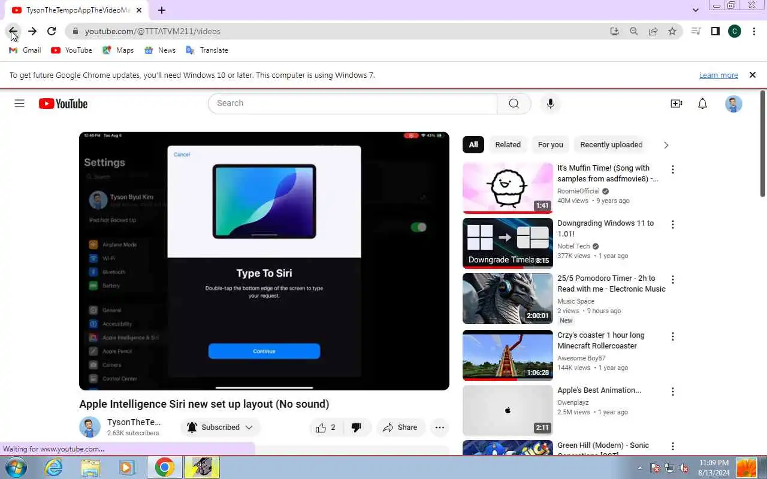Open Windows Media Player on taskbar
This screenshot has height=479, width=767.
[x=127, y=468]
